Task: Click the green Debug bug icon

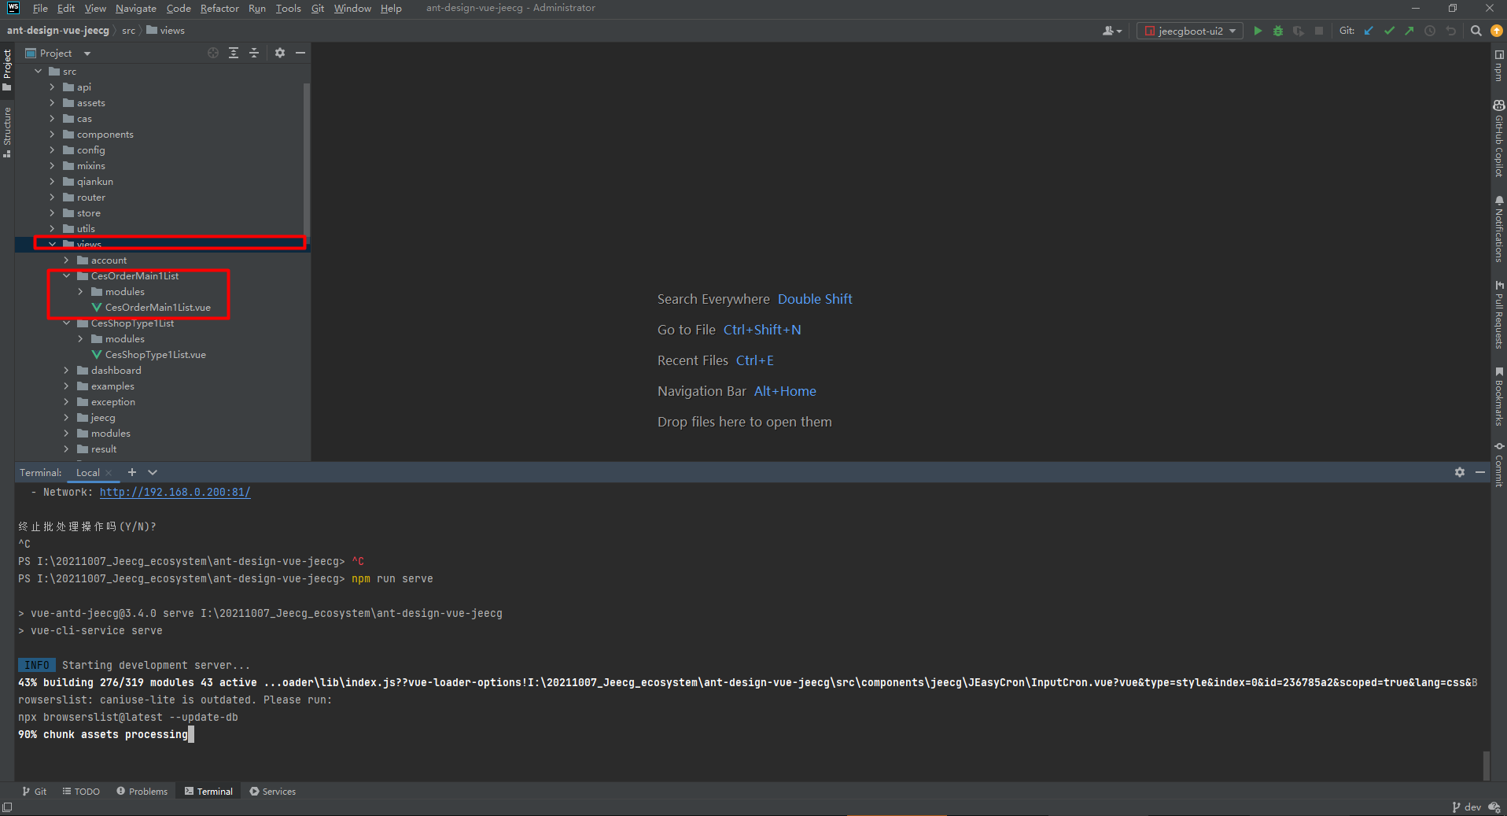Action: click(1278, 31)
